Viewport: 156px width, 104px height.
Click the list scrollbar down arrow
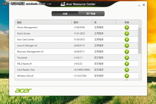coord(140,79)
